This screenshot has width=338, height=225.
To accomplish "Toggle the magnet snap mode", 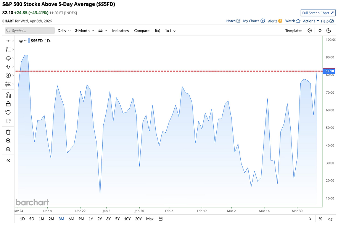I will point(8,95).
